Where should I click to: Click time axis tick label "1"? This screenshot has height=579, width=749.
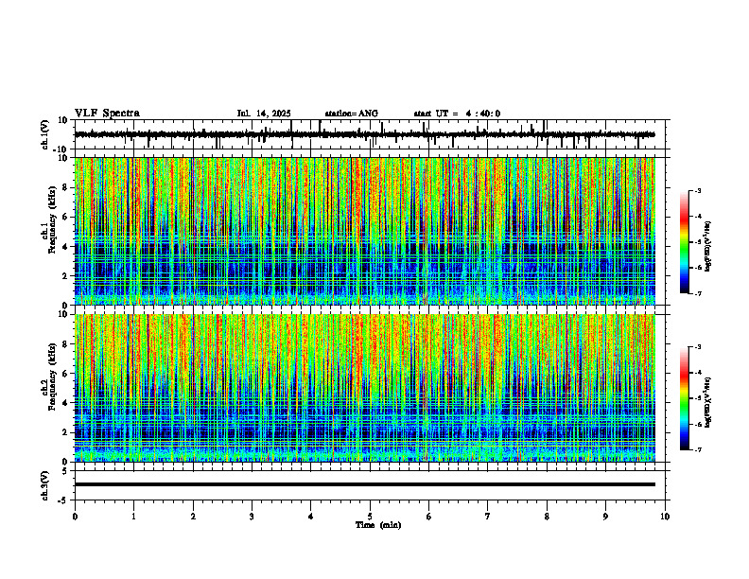(x=133, y=517)
